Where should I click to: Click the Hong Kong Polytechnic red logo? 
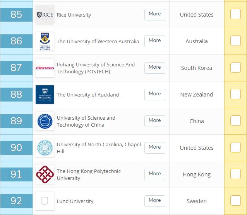45,174
